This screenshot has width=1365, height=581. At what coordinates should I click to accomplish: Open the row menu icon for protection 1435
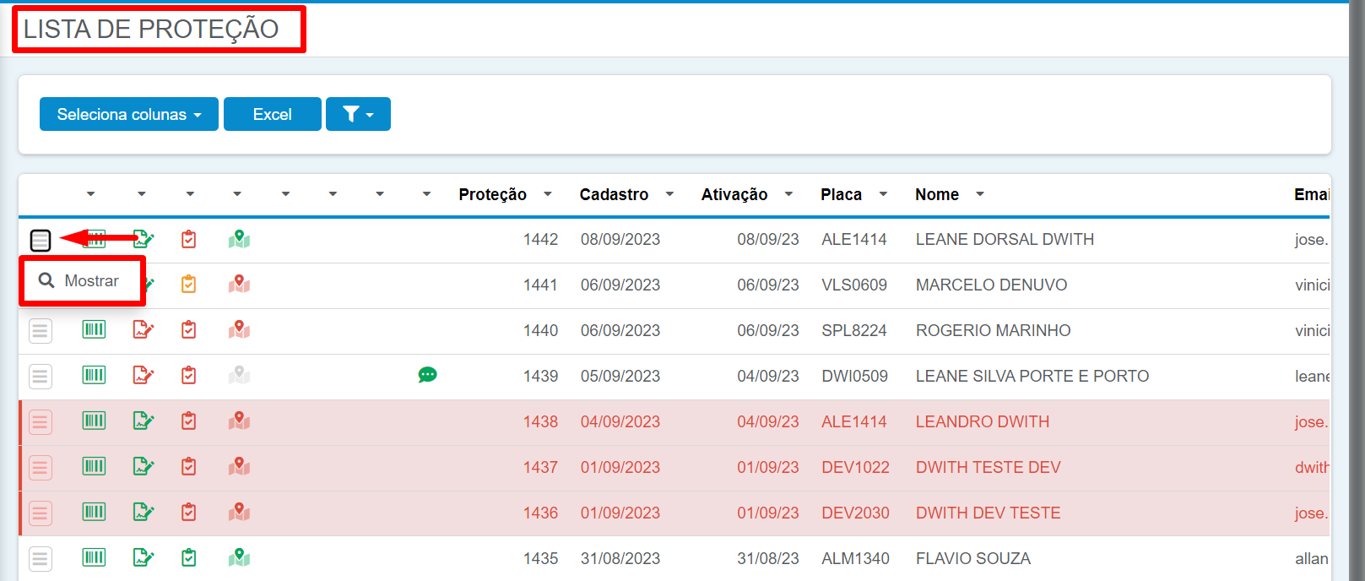41,559
